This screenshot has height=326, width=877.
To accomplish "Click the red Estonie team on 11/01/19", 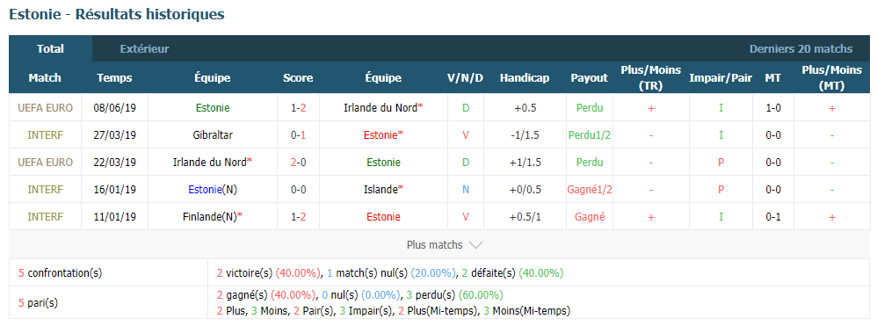I will (x=383, y=216).
